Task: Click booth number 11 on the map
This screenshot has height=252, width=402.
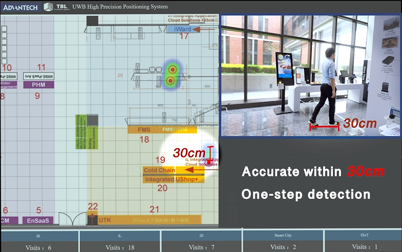Action: point(41,68)
